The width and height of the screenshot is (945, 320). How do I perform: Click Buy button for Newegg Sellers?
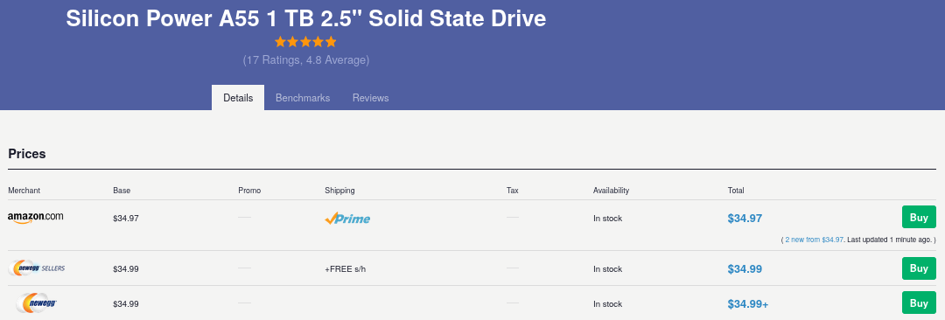[x=919, y=268]
